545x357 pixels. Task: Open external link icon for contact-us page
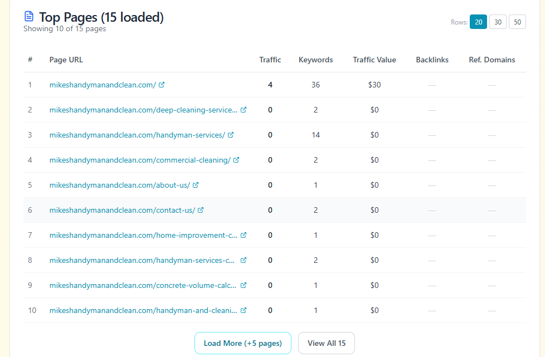click(201, 211)
